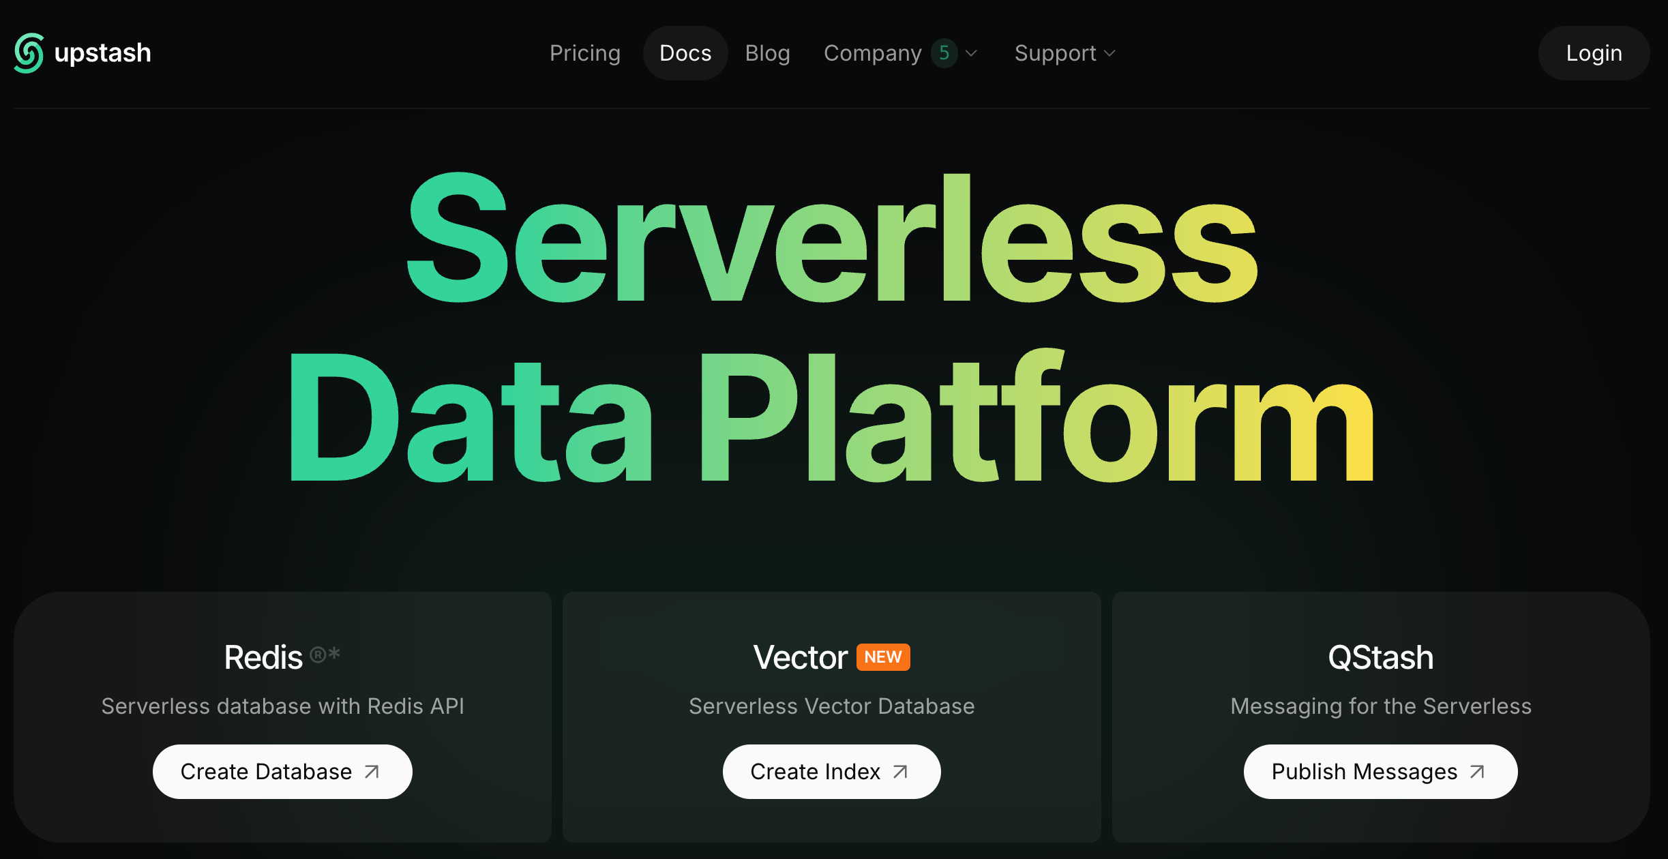The width and height of the screenshot is (1668, 859).
Task: Click the orange NEW badge next to Vector
Action: [883, 657]
